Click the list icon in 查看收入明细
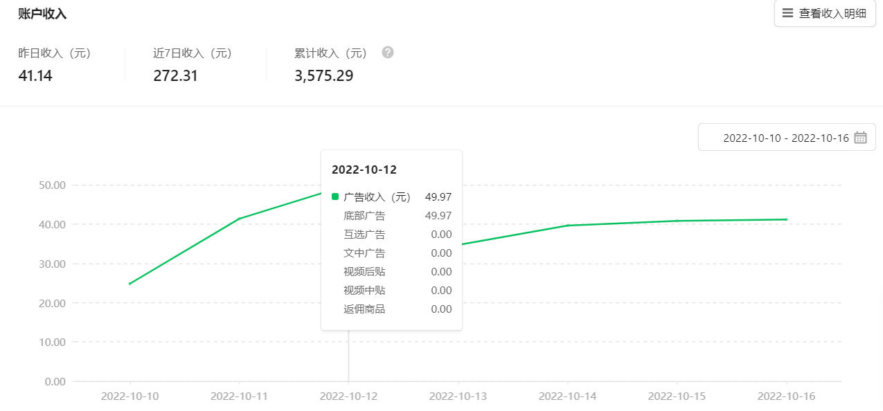This screenshot has width=883, height=411. [787, 13]
